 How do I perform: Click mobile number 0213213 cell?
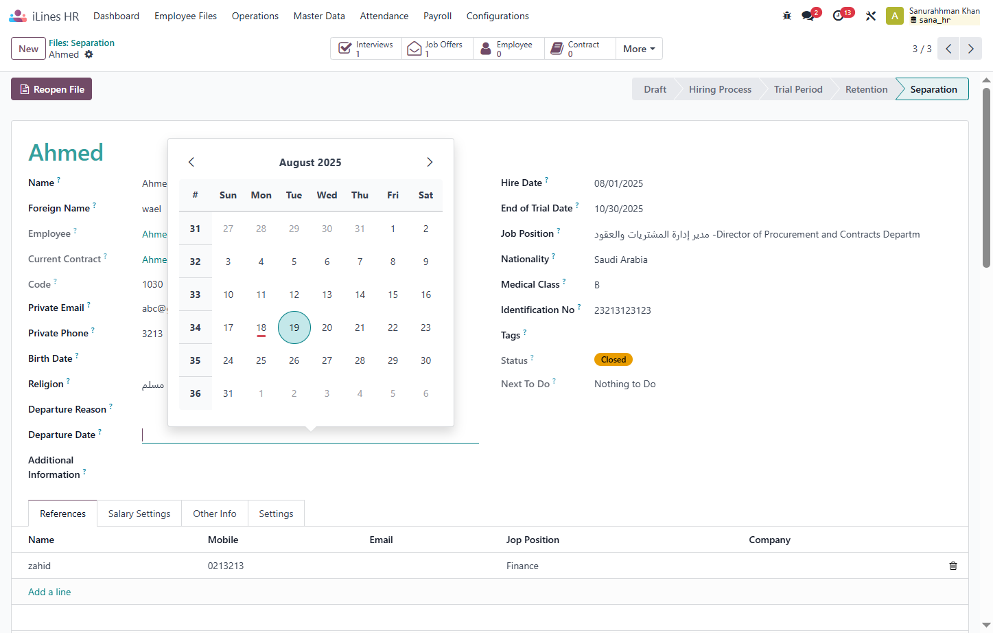click(x=226, y=566)
